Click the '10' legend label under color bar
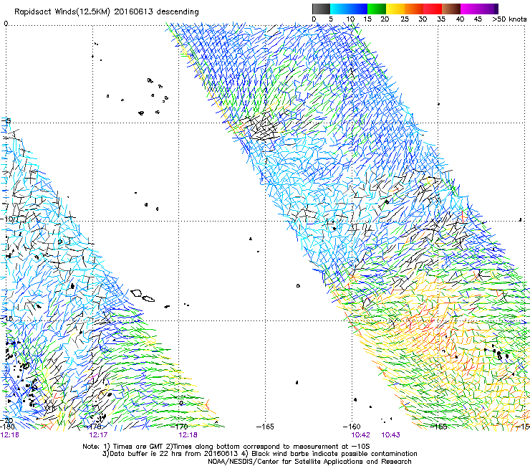Viewport: 530px width, 466px height. [x=350, y=19]
